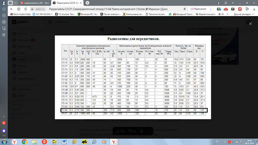
Task: Go back to the previous page
Action: click(11, 9)
